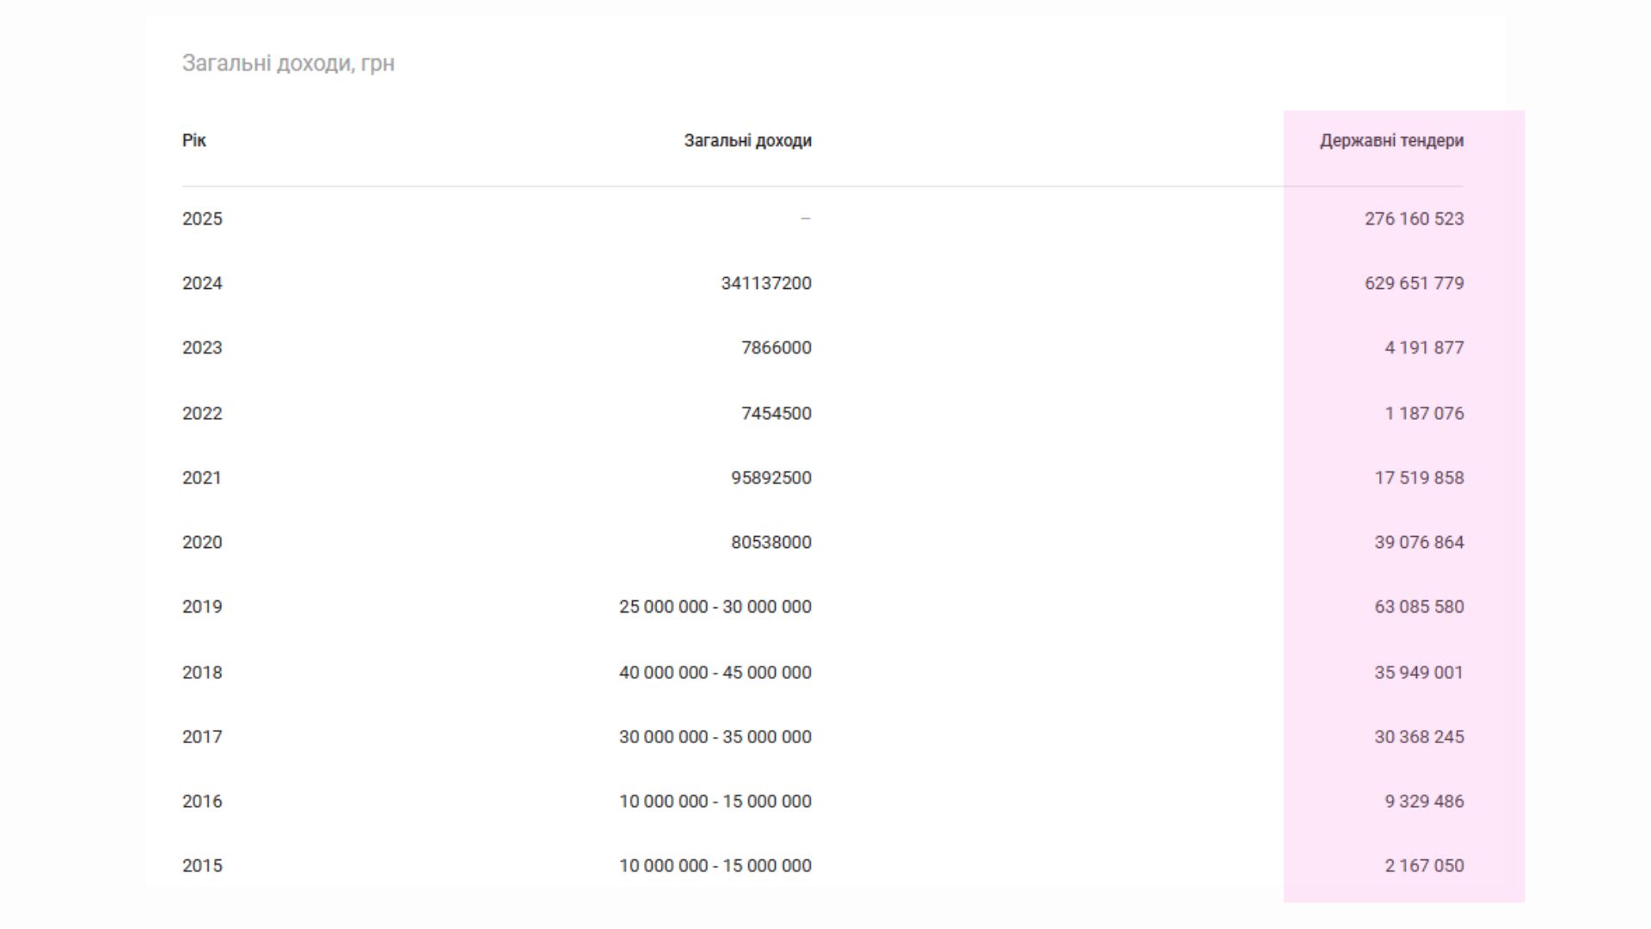Select the 2024 income value 341137200
1651x929 pixels.
click(765, 283)
